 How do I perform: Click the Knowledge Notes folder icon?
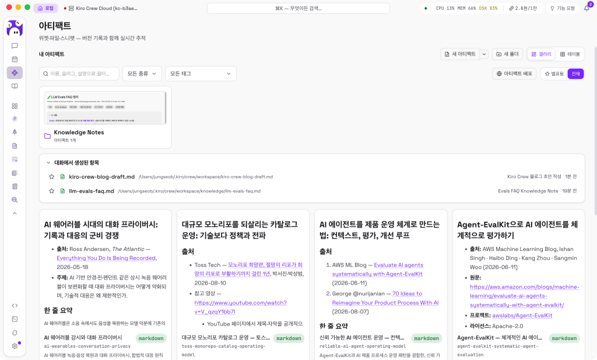[48, 136]
